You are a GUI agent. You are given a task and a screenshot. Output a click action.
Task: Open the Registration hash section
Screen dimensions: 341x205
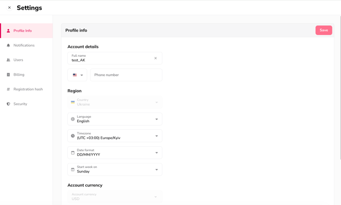[x=26, y=89]
